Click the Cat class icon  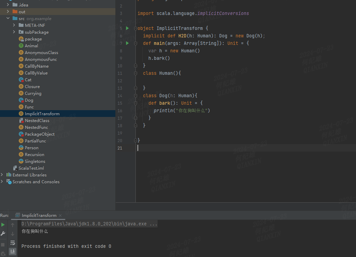click(21, 80)
